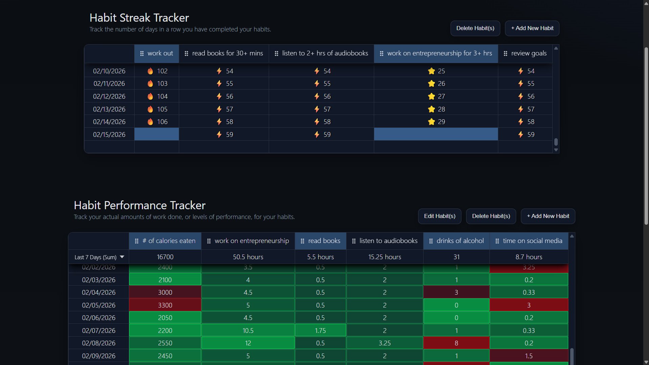This screenshot has width=649, height=365.
Task: Click the down arrow of the streak table scrollbar
Action: click(x=556, y=150)
